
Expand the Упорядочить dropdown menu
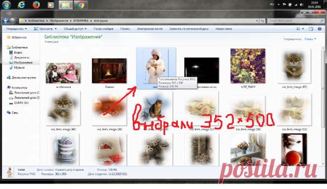[16, 29]
